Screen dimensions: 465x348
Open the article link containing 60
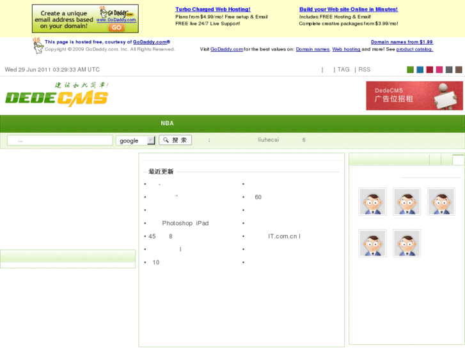pyautogui.click(x=258, y=197)
